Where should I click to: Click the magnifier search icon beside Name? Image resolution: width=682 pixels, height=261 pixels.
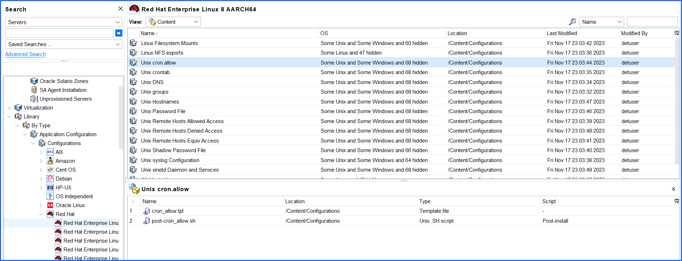coord(572,22)
